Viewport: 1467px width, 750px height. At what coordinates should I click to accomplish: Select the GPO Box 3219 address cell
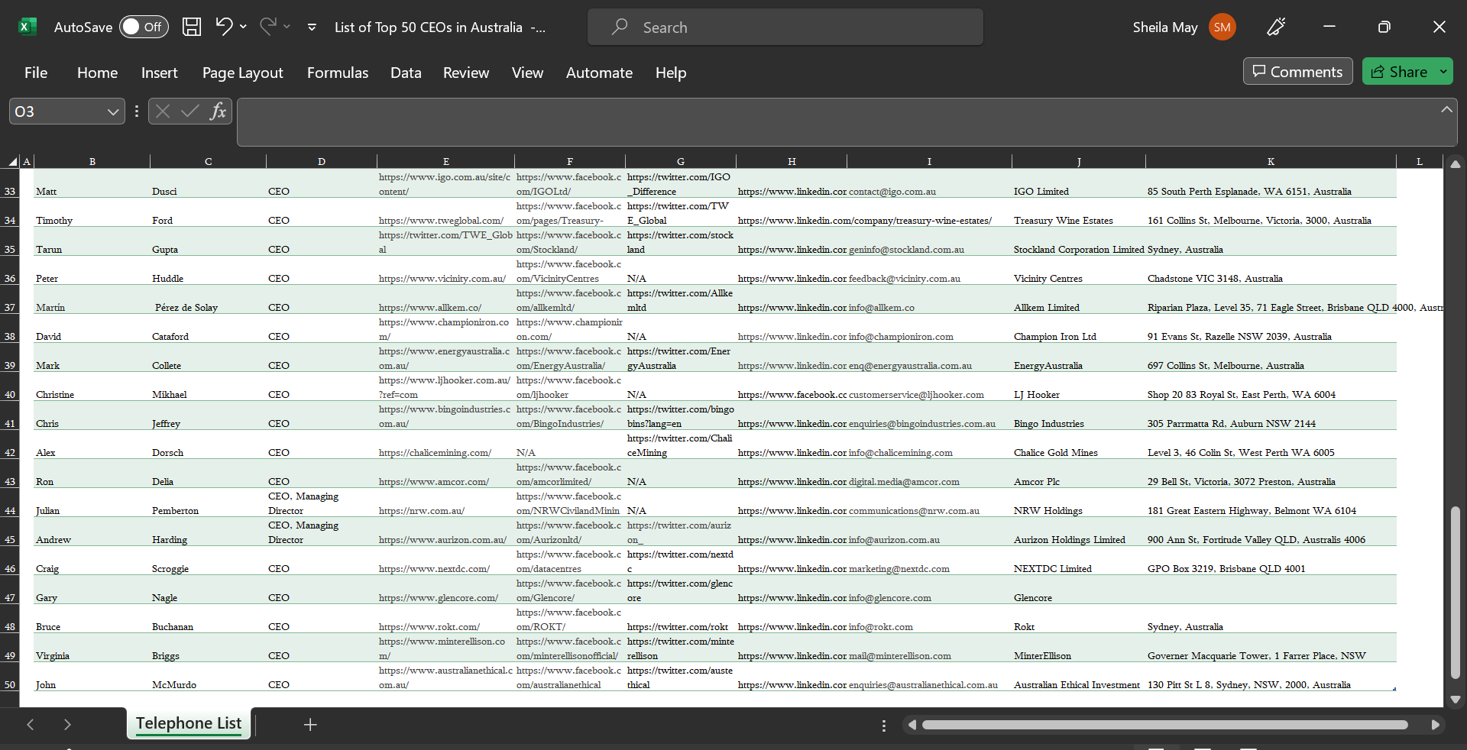pos(1271,562)
